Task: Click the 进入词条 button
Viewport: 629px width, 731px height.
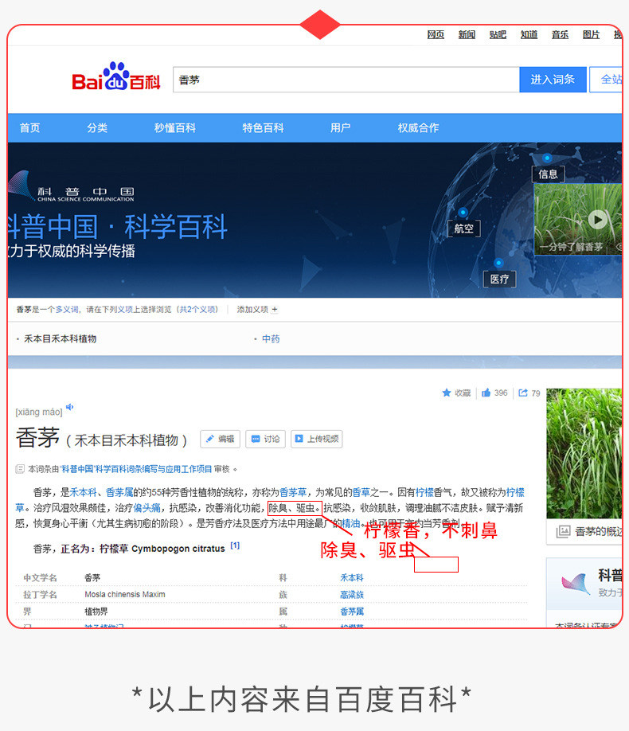Action: click(553, 80)
